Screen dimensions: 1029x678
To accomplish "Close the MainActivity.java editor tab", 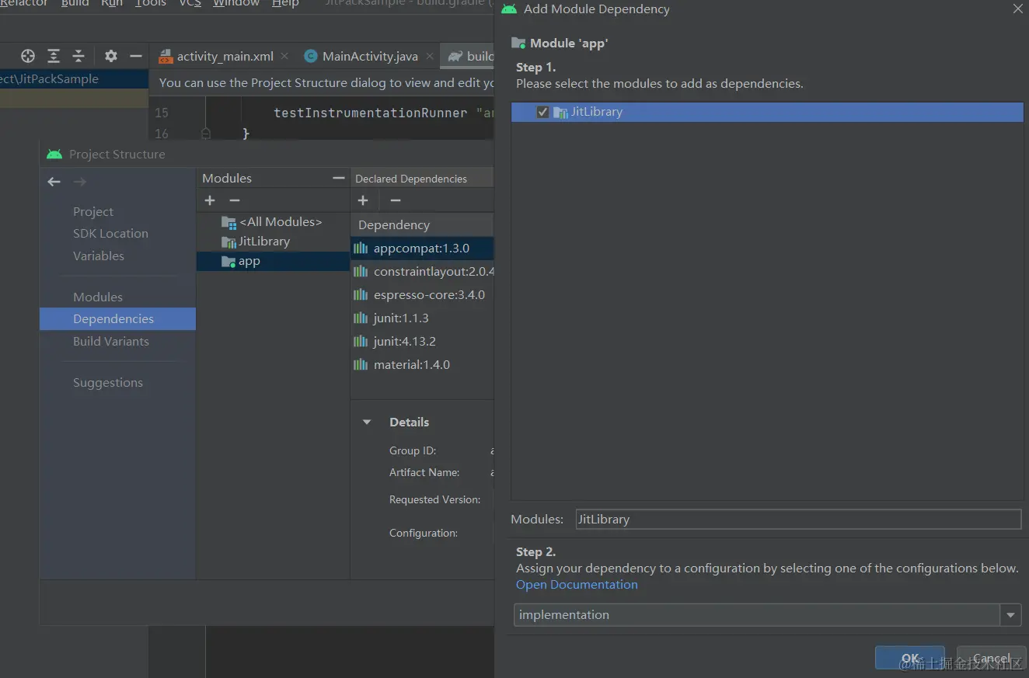I will (x=429, y=56).
